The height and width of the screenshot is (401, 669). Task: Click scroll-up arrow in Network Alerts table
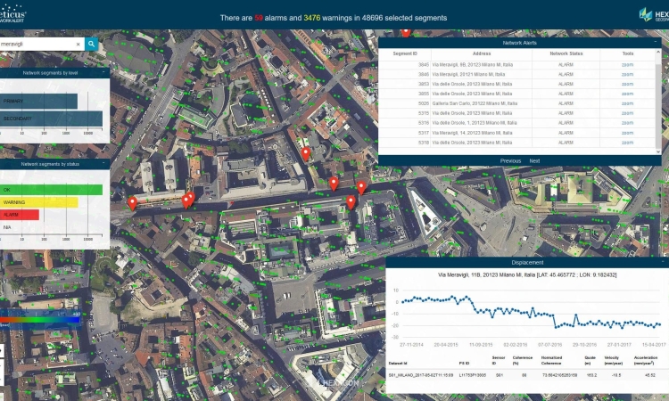pos(658,52)
